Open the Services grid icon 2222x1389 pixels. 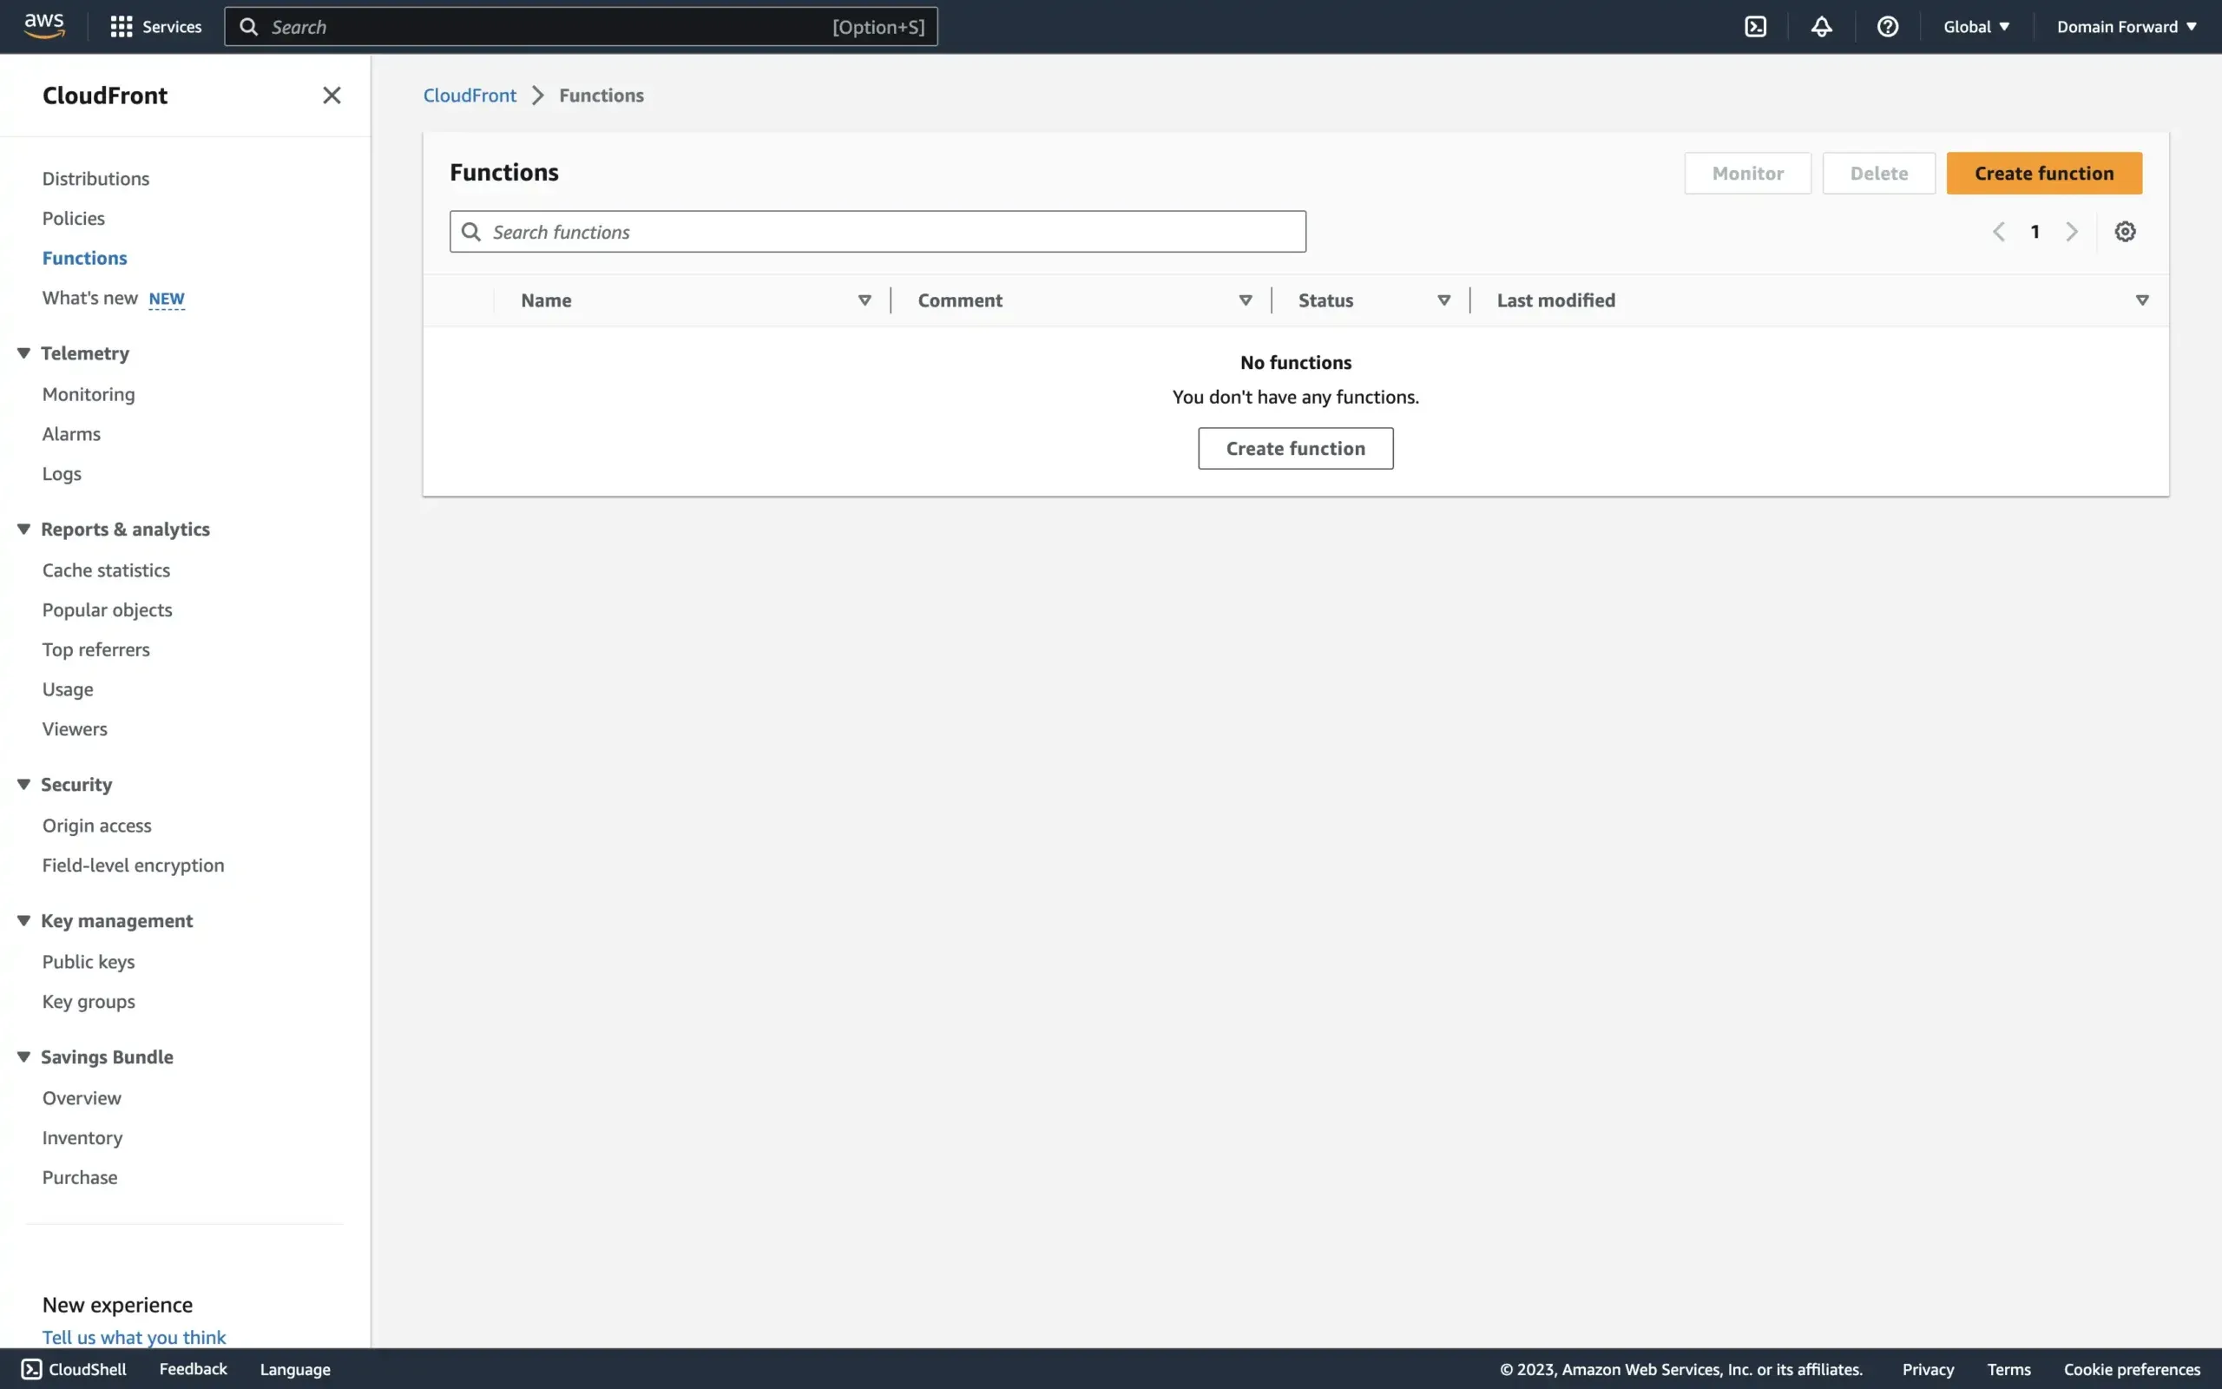pos(121,26)
